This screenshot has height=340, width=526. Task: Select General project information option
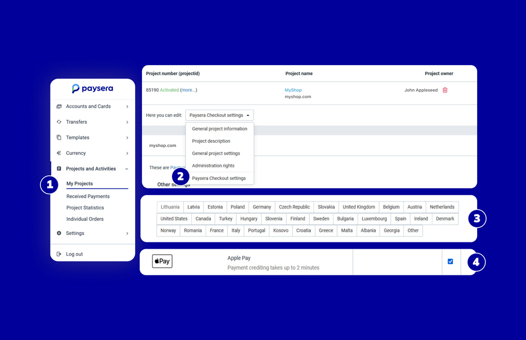(219, 129)
